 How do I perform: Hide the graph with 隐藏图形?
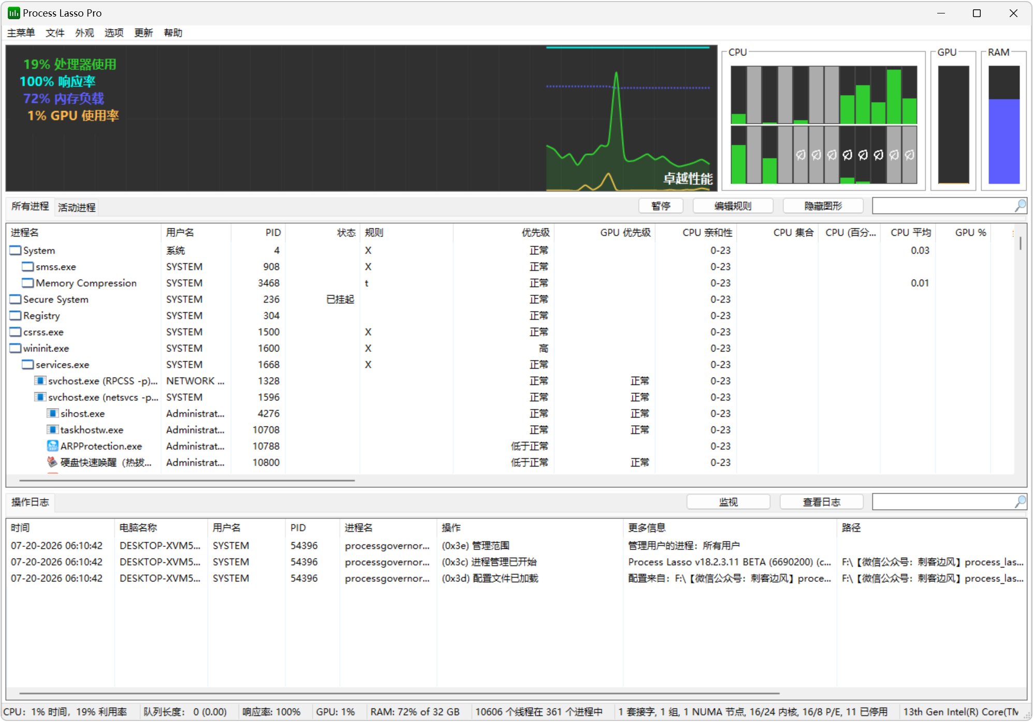click(x=823, y=206)
